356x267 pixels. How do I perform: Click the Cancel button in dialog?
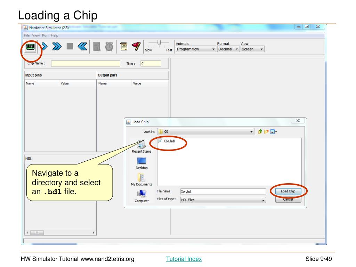click(288, 200)
